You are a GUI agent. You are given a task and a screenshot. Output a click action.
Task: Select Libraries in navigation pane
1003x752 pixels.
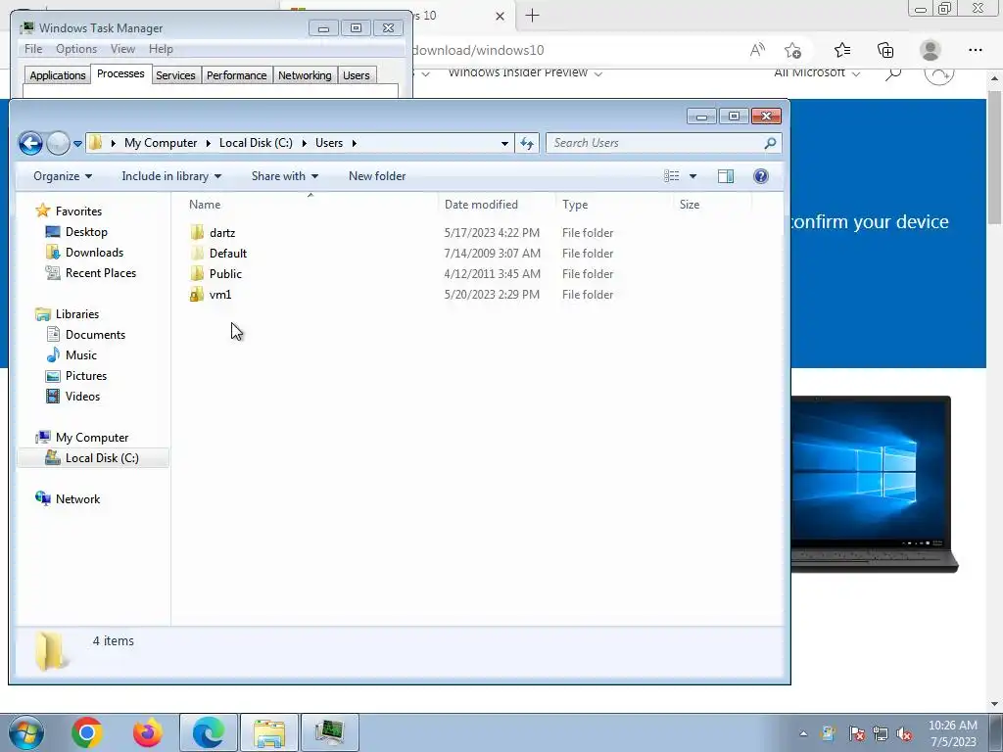[76, 314]
